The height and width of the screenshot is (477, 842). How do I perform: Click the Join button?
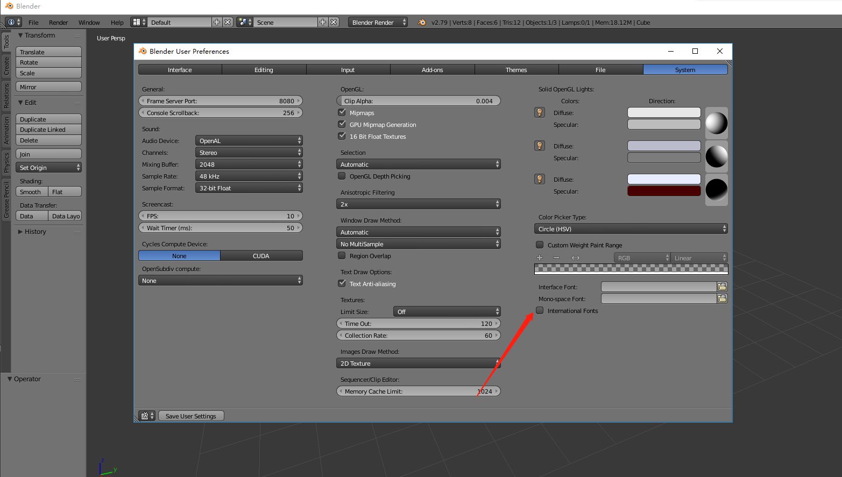coord(48,154)
